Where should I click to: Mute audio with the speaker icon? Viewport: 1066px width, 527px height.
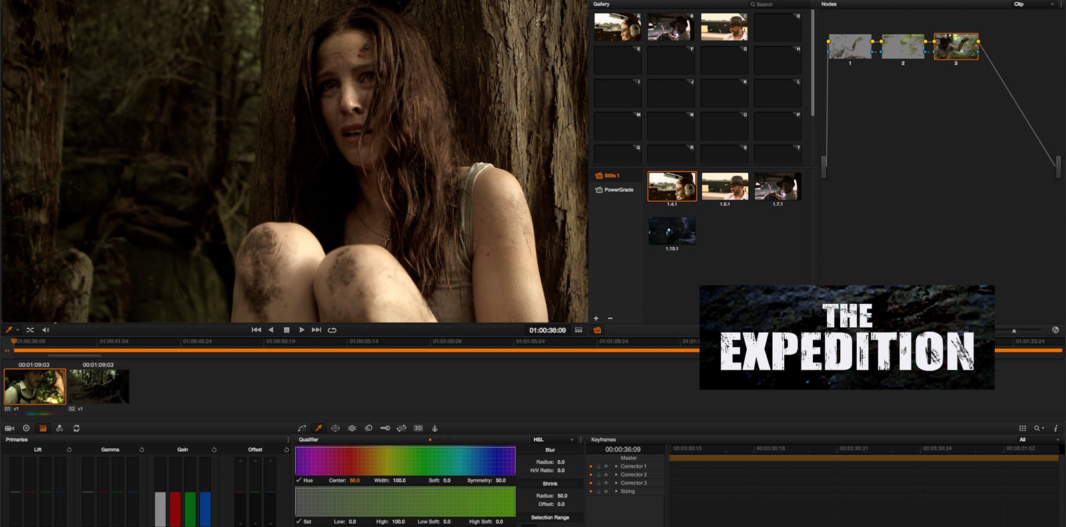pyautogui.click(x=46, y=330)
